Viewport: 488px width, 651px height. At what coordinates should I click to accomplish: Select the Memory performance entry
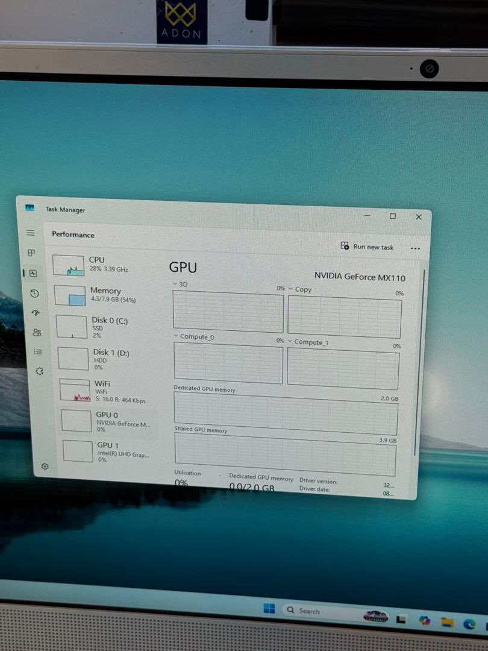coord(105,295)
